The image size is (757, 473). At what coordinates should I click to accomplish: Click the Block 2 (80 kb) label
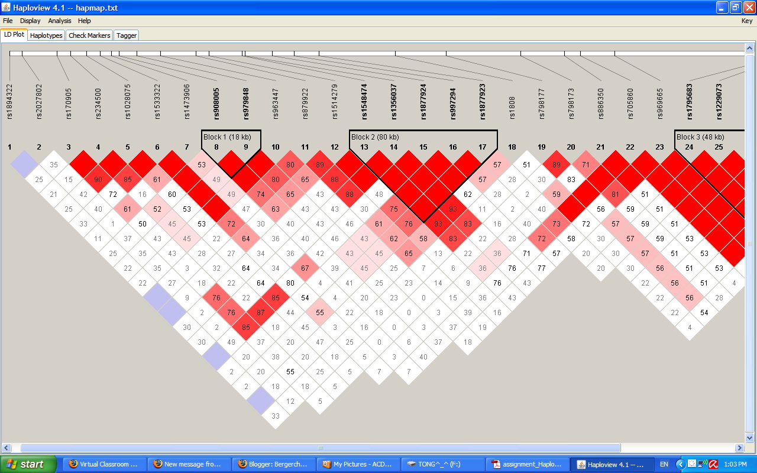click(374, 136)
